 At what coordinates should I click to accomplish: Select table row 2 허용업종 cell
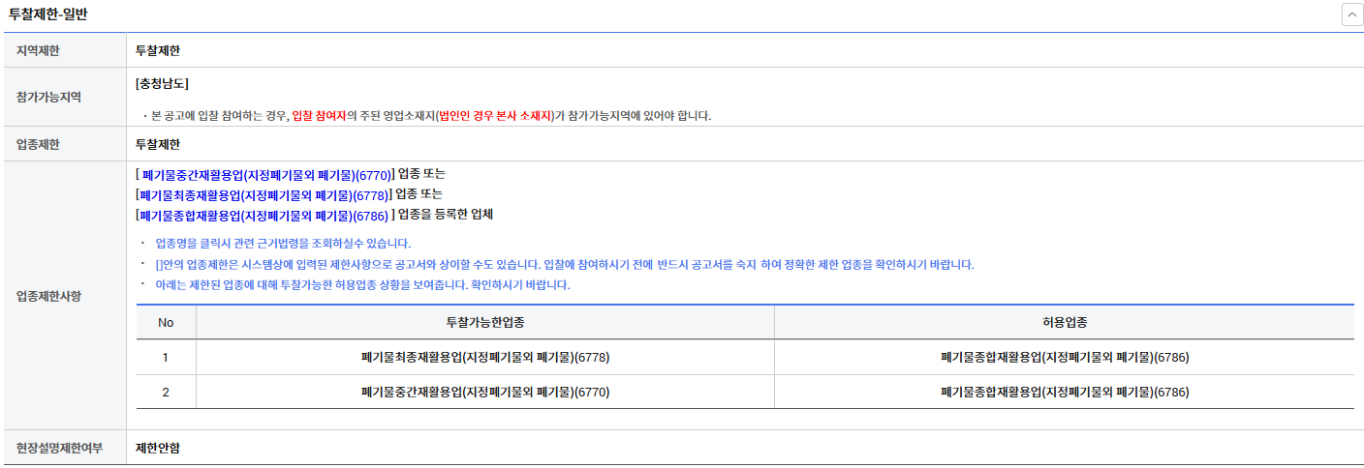pos(1064,393)
